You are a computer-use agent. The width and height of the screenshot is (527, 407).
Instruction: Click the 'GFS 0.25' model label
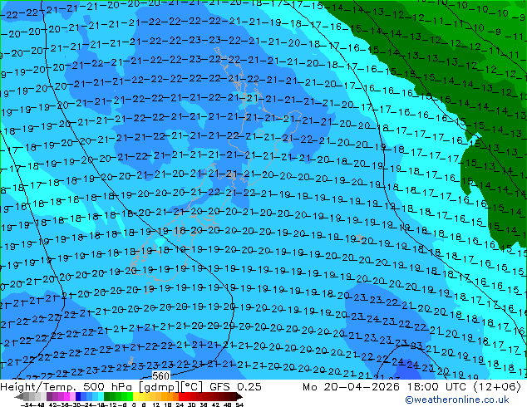[x=235, y=387]
